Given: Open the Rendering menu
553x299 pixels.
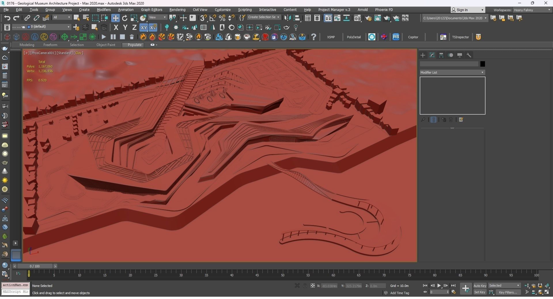Looking at the screenshot, I should [177, 10].
